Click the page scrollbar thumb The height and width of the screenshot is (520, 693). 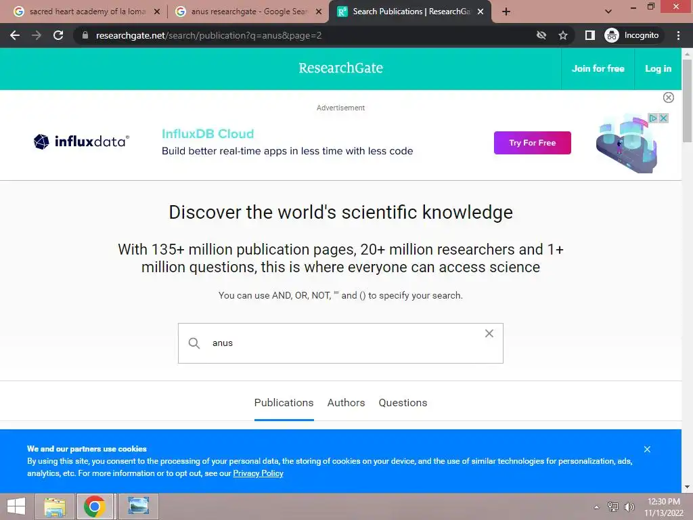[x=687, y=101]
